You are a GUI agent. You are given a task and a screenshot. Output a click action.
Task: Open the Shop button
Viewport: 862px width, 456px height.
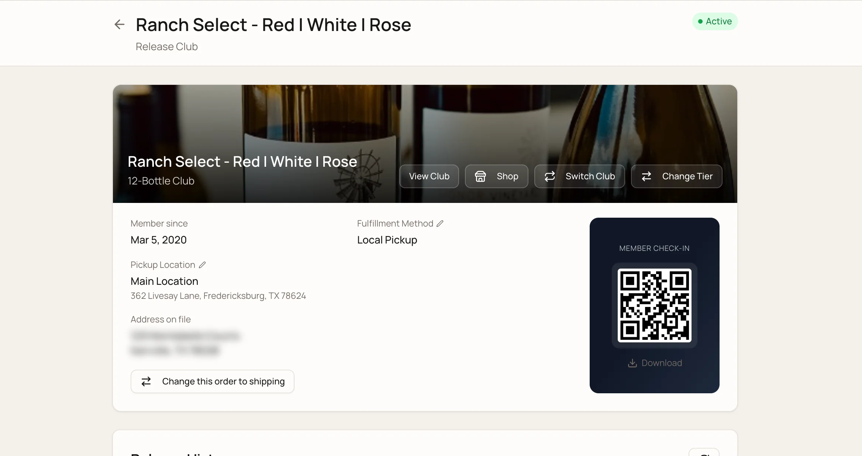(497, 176)
